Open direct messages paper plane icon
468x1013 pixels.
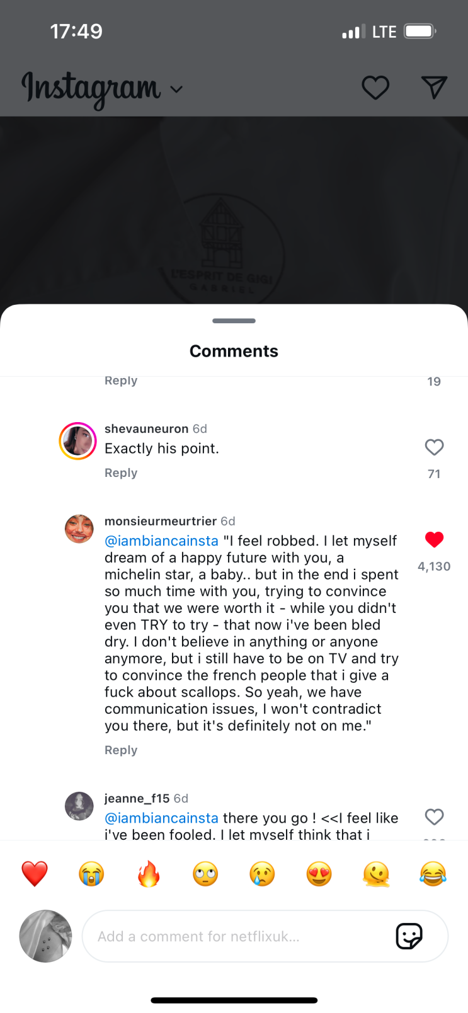point(434,88)
